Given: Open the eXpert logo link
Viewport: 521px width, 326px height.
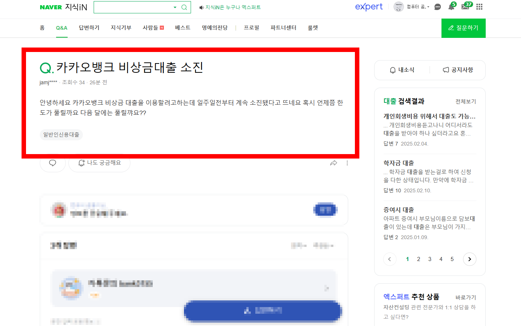Looking at the screenshot, I should 369,7.
